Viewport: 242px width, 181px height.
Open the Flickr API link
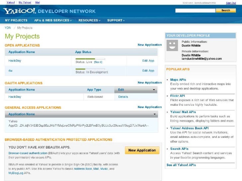(178, 96)
